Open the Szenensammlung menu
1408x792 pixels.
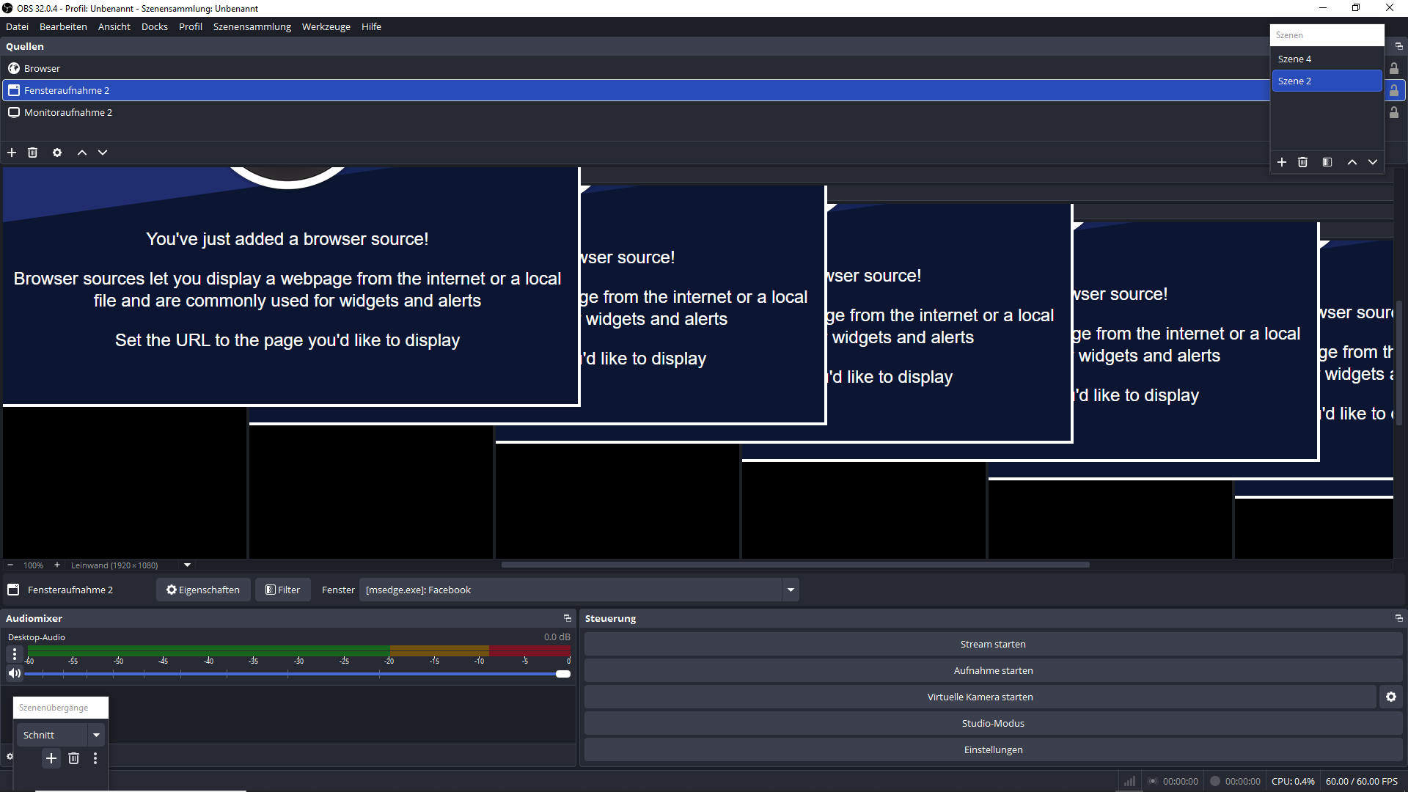click(x=252, y=26)
